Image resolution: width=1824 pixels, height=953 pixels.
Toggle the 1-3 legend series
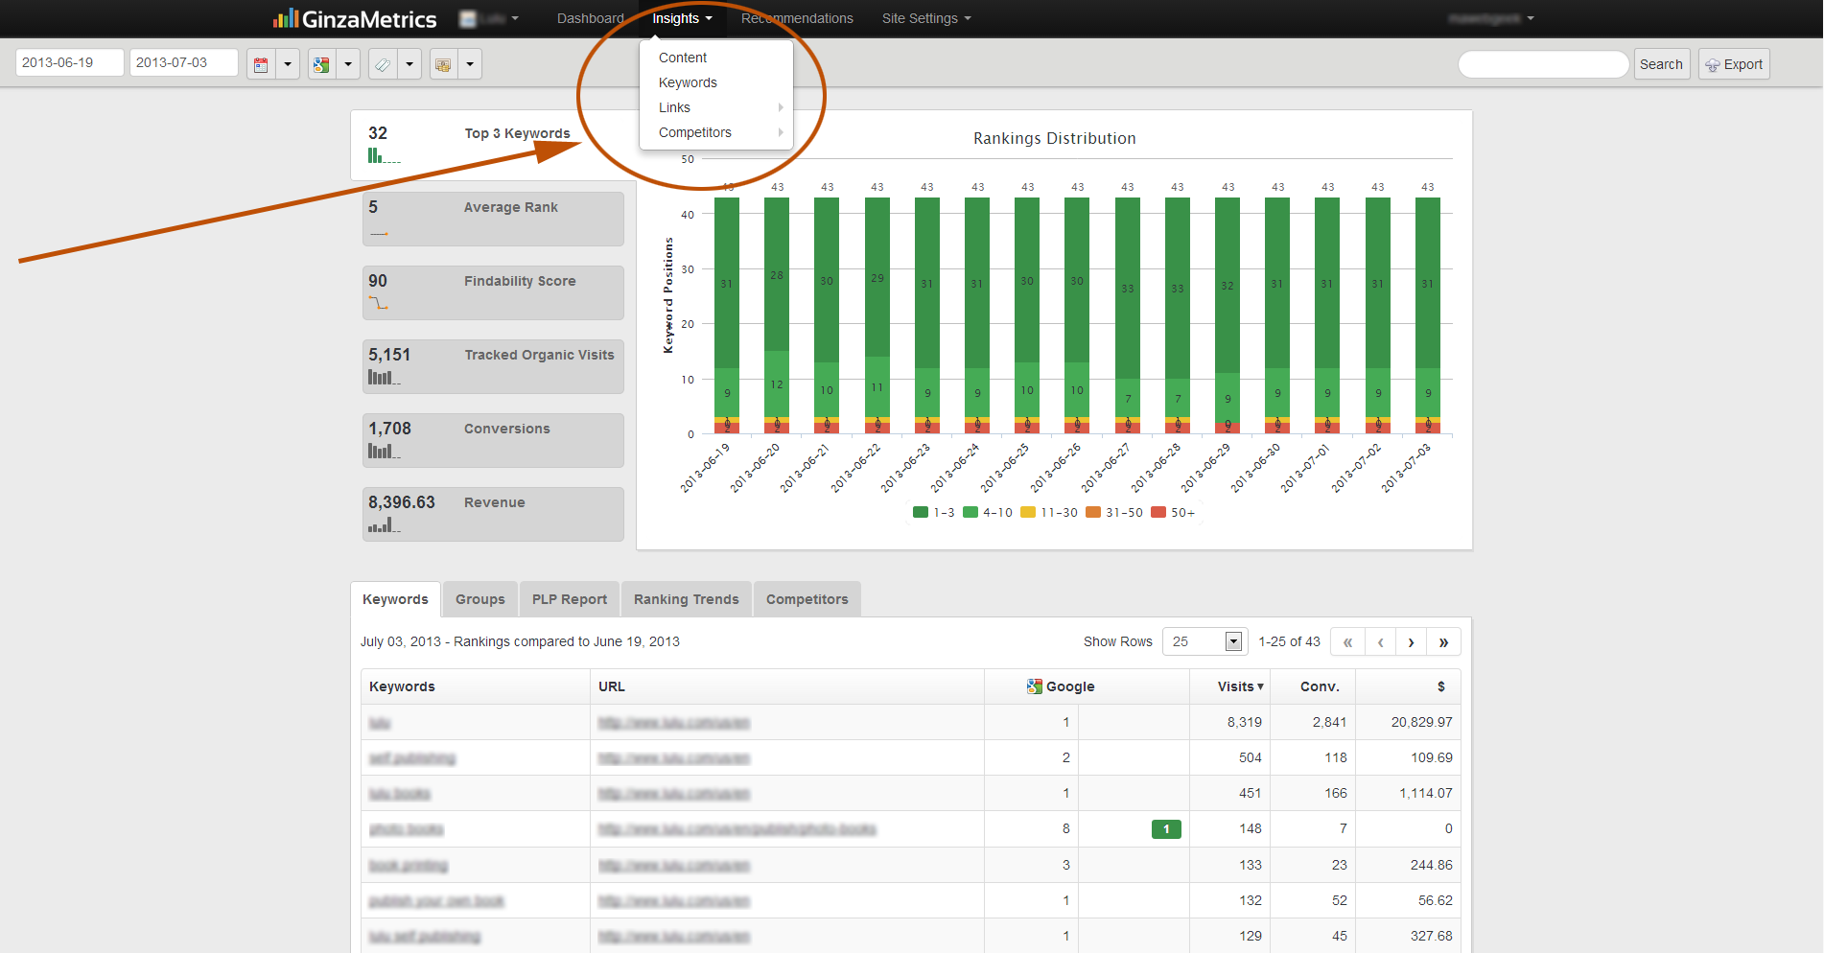(934, 513)
